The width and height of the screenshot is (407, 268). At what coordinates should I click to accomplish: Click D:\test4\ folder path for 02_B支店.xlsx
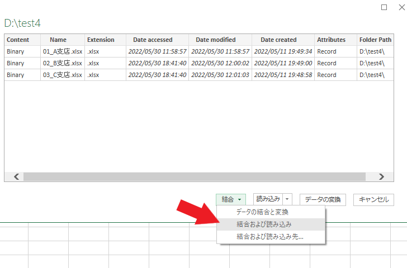(x=375, y=63)
